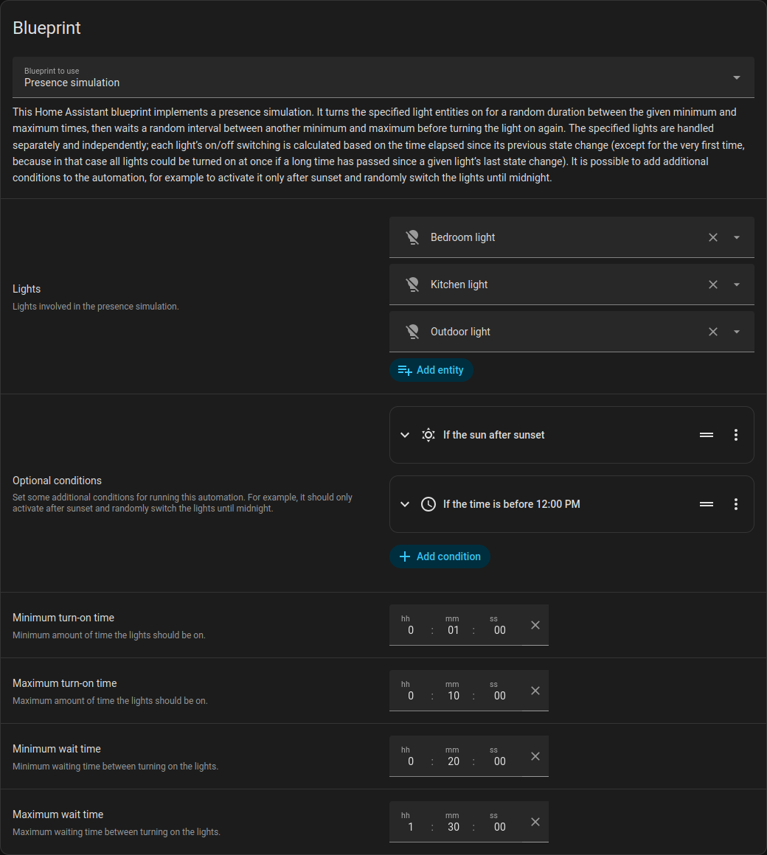Click hours field of Maximum wait time
The height and width of the screenshot is (855, 767).
[x=410, y=822]
